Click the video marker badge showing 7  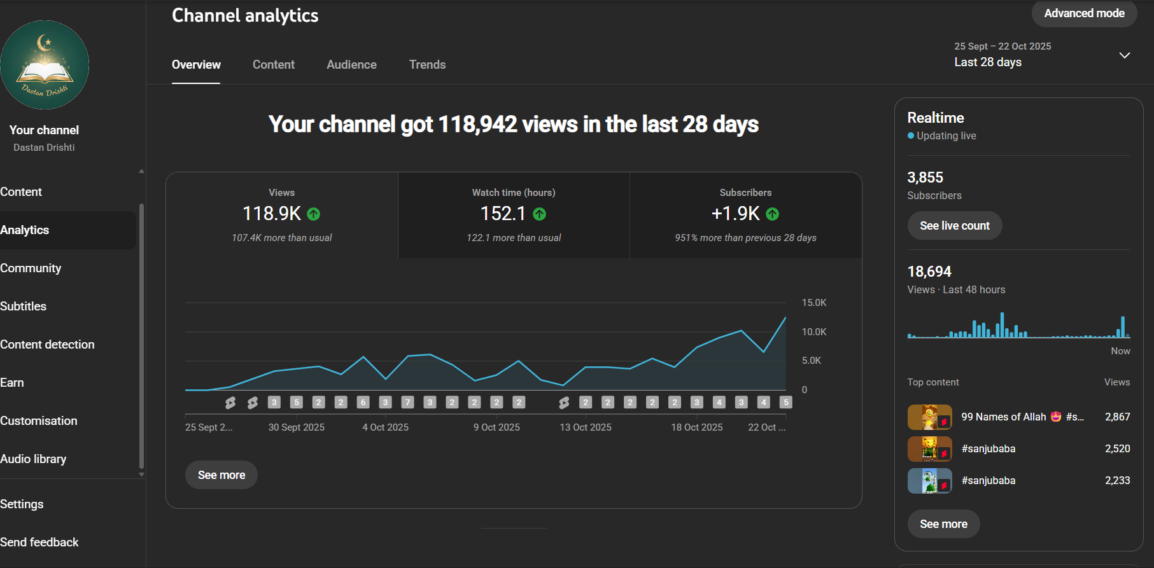tap(408, 403)
